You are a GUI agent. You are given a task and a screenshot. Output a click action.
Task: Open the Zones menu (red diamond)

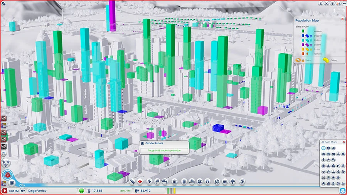pyautogui.click(x=140, y=182)
